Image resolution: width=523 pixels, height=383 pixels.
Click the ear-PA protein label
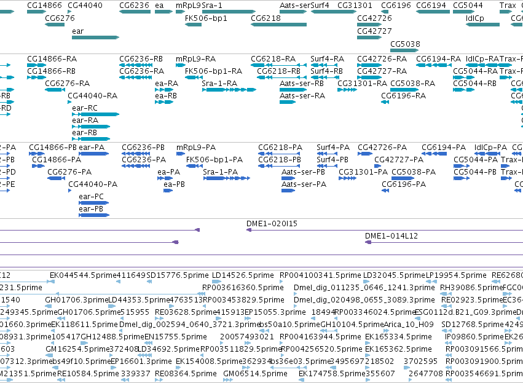tap(92, 148)
